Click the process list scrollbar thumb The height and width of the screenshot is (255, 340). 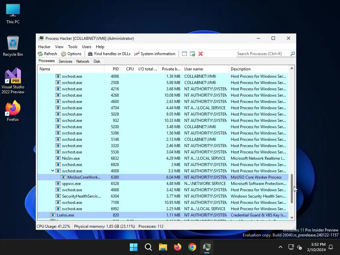292,189
